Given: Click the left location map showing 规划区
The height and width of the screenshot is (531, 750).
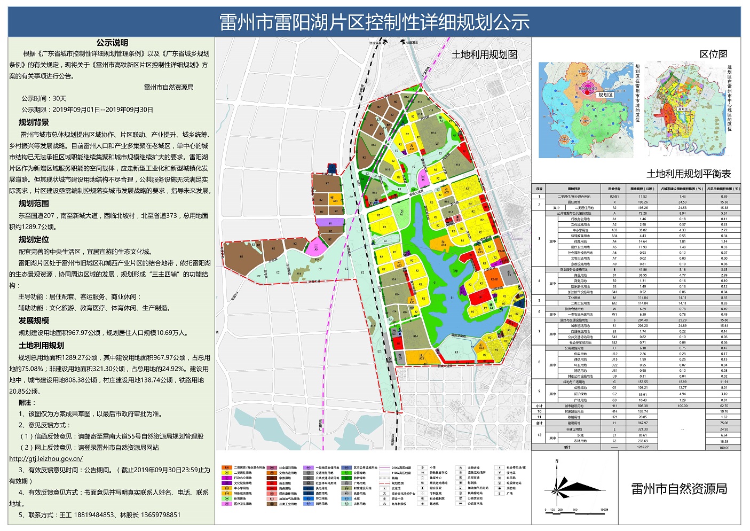Looking at the screenshot, I should 586,110.
